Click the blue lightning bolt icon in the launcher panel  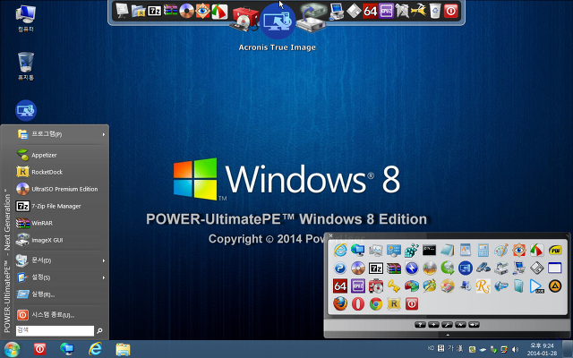click(412, 268)
